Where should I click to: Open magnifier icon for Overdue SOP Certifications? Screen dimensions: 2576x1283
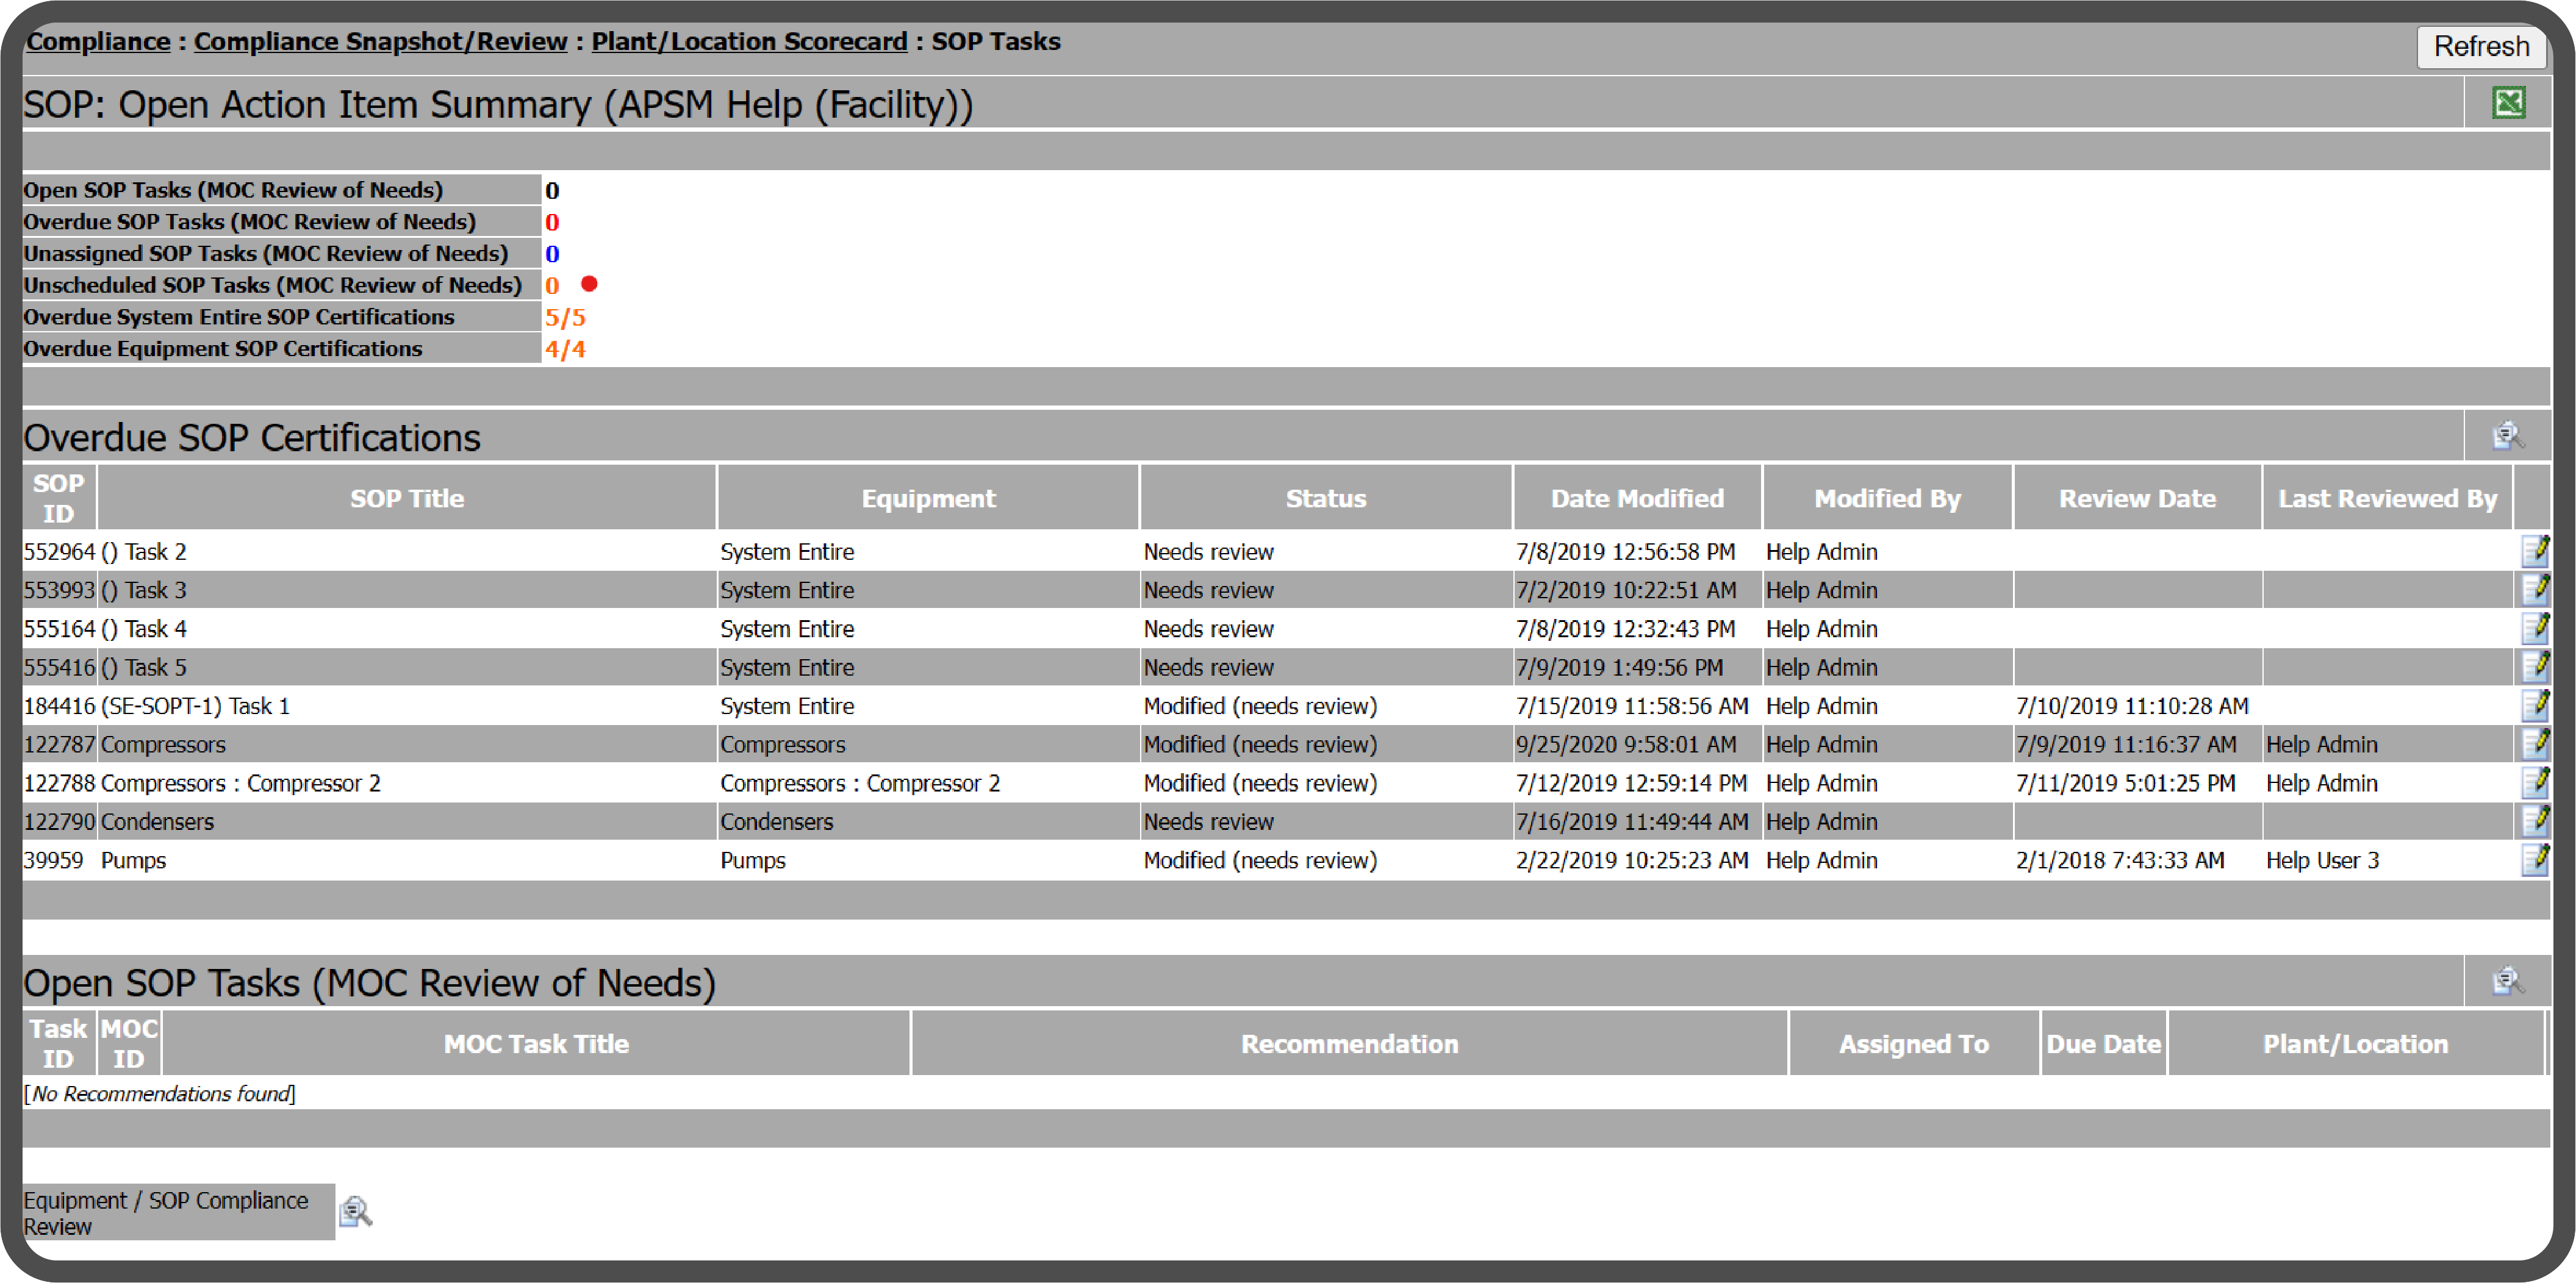pyautogui.click(x=2507, y=436)
